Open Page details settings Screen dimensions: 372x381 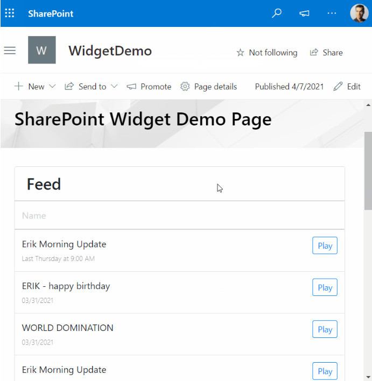pos(209,87)
